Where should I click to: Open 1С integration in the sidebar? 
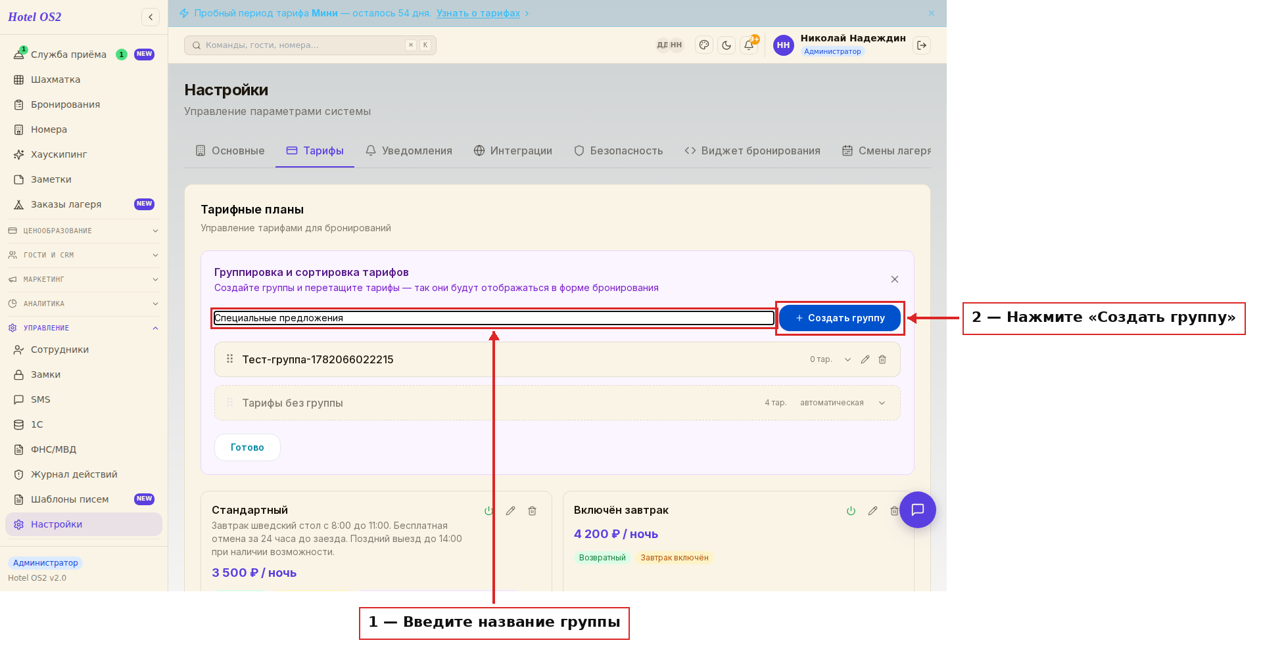[83, 424]
